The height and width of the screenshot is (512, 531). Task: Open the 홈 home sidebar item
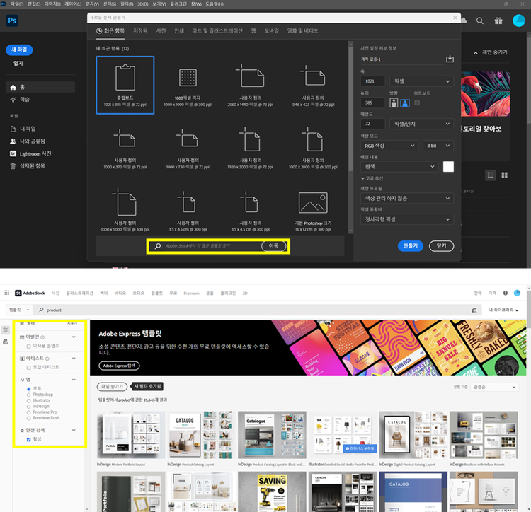coord(40,87)
